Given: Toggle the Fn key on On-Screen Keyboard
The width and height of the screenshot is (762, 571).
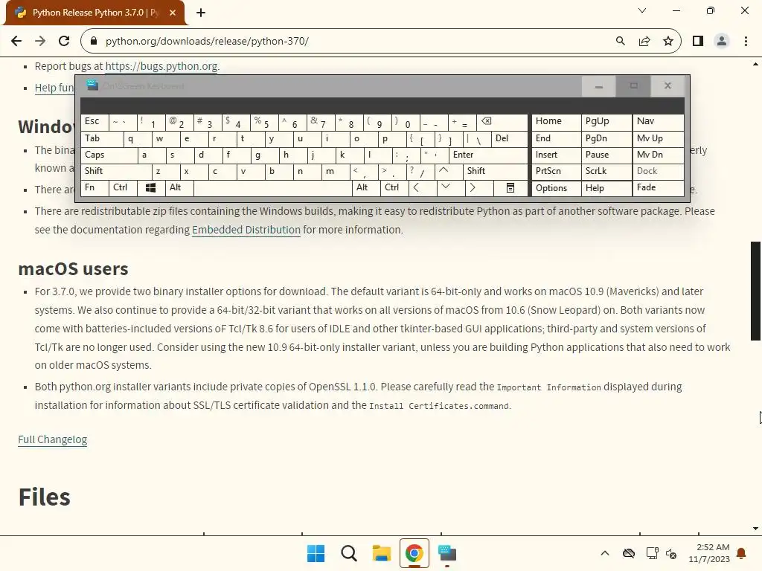Looking at the screenshot, I should coord(95,188).
